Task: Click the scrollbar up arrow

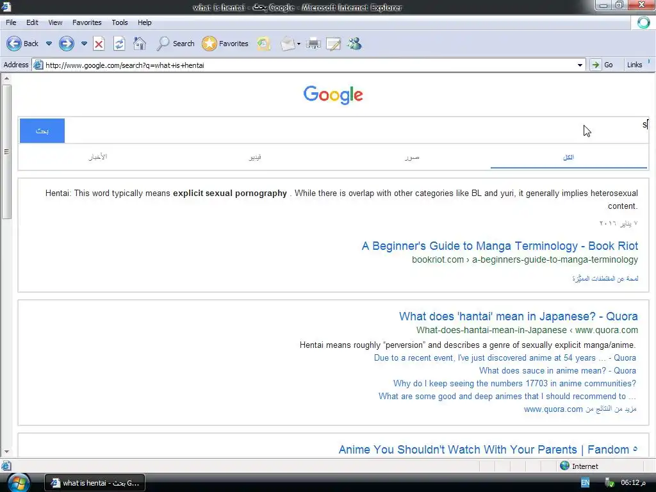Action: (6, 78)
